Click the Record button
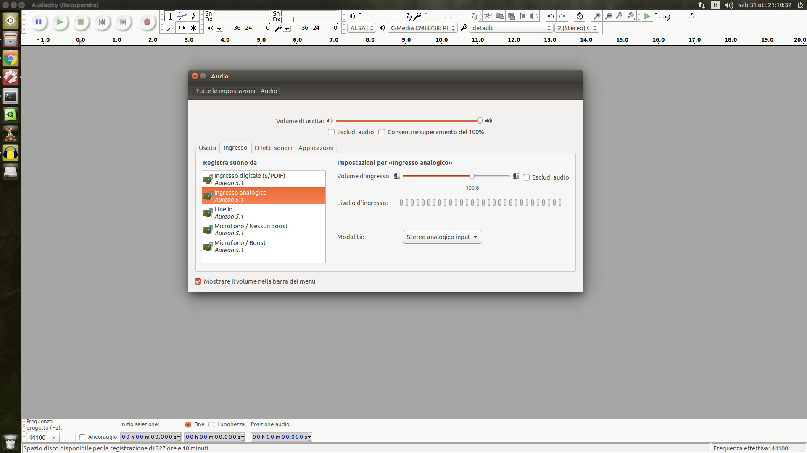The image size is (807, 453). (147, 22)
